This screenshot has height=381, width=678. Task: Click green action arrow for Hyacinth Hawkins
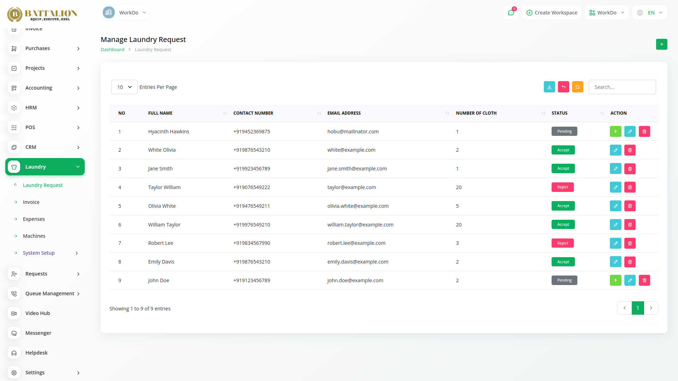point(615,132)
